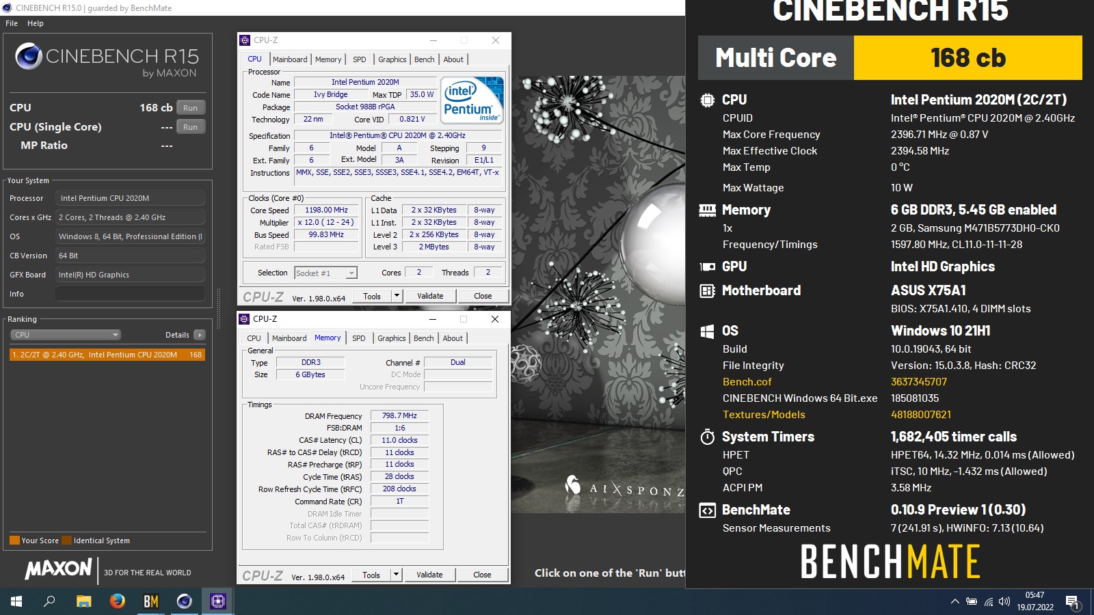Screen dimensions: 1094x615
Task: Click the System Timers clock icon
Action: (707, 437)
